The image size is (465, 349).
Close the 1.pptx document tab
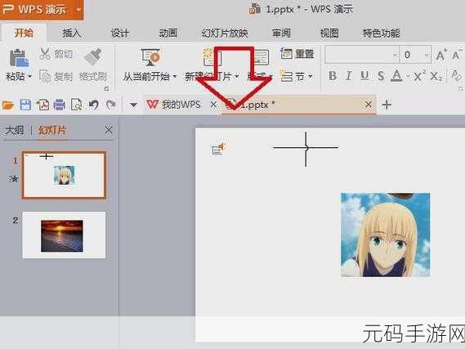pyautogui.click(x=368, y=105)
